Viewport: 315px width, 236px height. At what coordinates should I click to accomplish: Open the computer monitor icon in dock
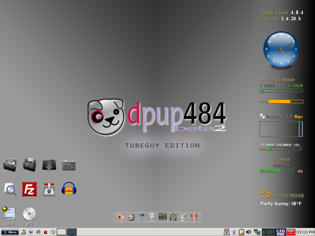[142, 217]
